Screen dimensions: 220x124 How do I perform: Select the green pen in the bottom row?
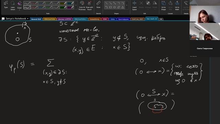pyautogui.click(x=48, y=7)
